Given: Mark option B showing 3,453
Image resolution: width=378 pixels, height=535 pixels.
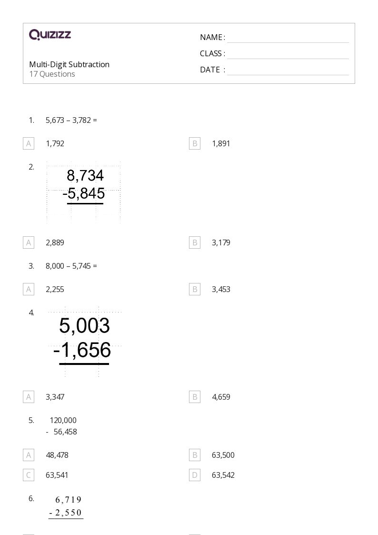Looking at the screenshot, I should 195,289.
